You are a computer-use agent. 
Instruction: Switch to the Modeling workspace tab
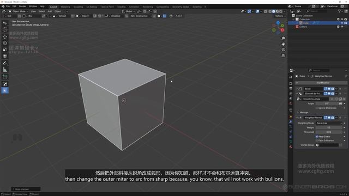pos(65,7)
